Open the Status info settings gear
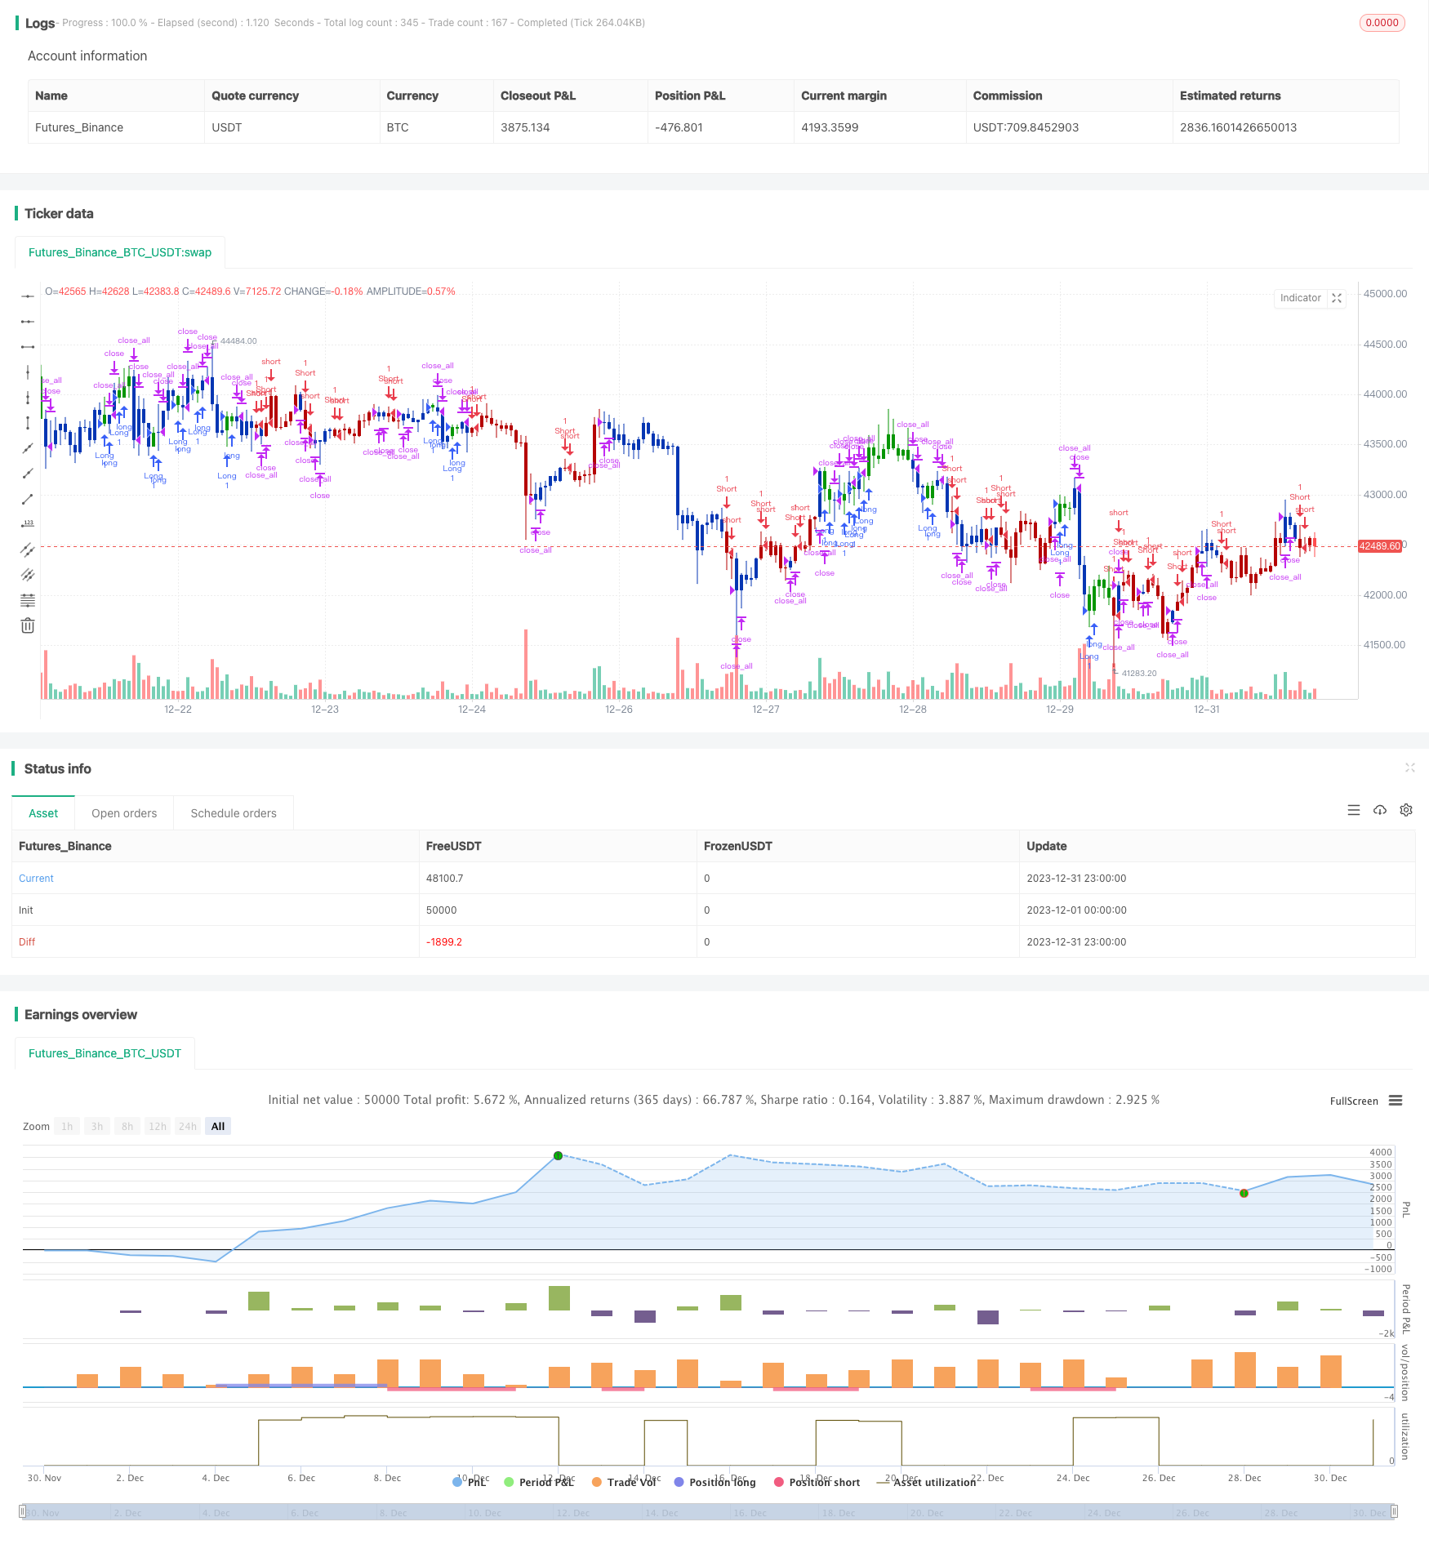Screen dimensions: 1429x1544 [x=1406, y=810]
